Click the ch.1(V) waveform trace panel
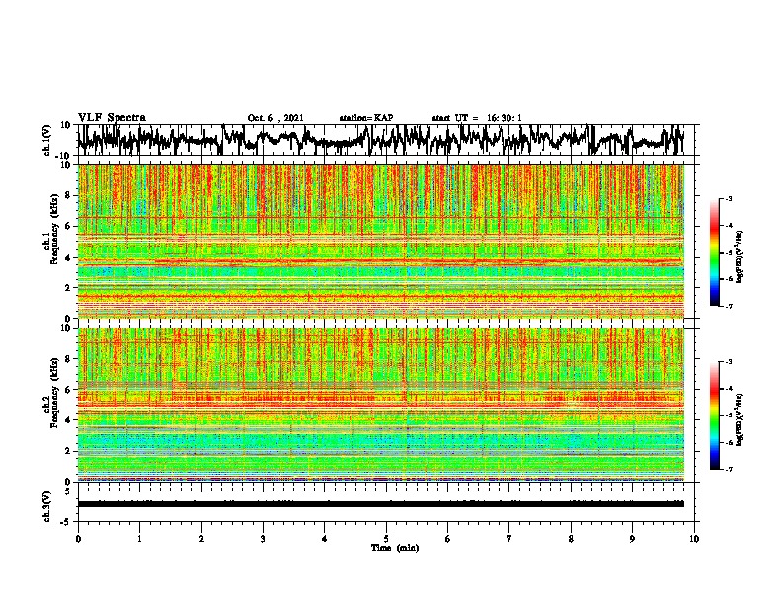This screenshot has height=604, width=782. [x=385, y=140]
